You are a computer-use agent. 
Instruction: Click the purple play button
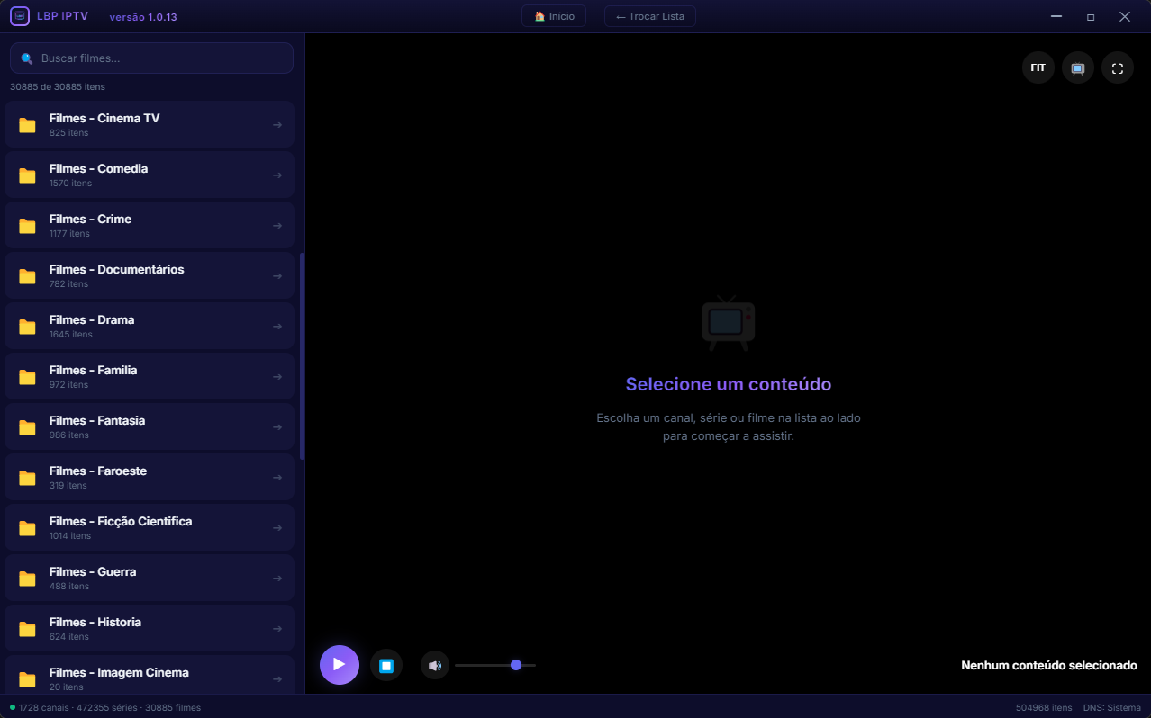340,665
